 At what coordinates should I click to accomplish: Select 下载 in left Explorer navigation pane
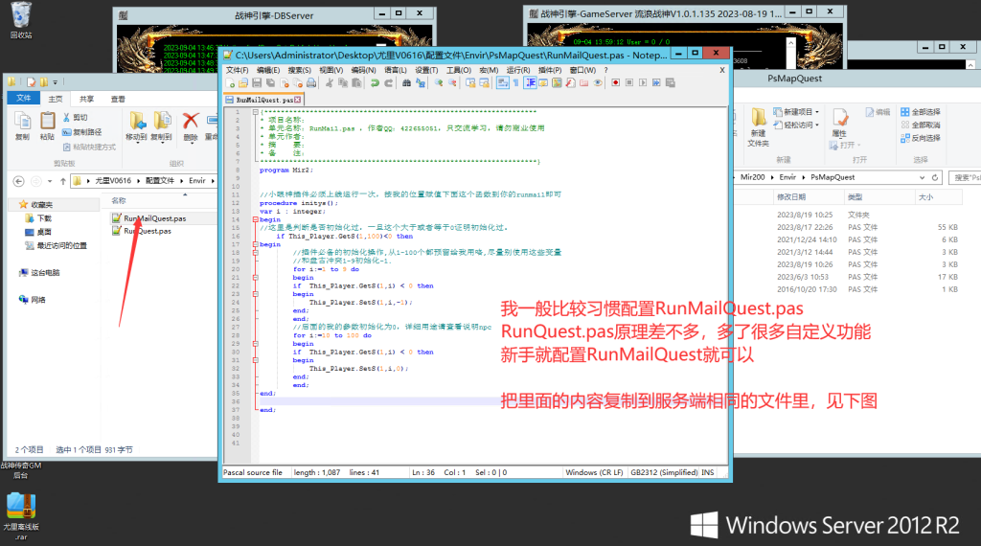coord(38,218)
